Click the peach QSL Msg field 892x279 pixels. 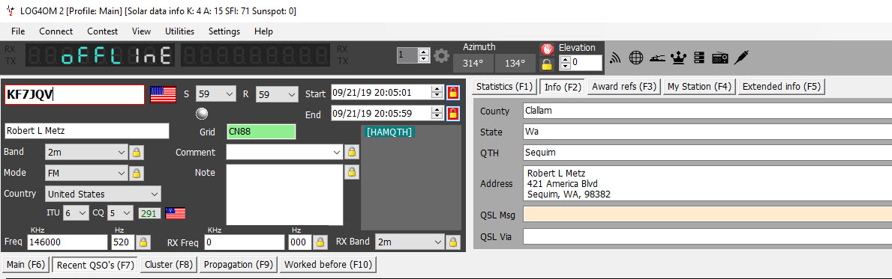pyautogui.click(x=707, y=215)
